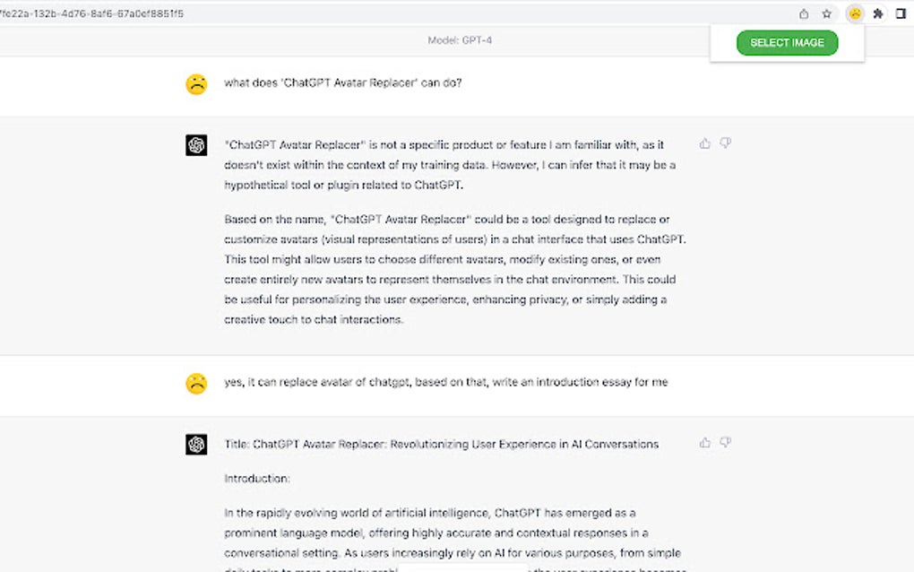Click the first user question text
The width and height of the screenshot is (914, 572).
342,83
